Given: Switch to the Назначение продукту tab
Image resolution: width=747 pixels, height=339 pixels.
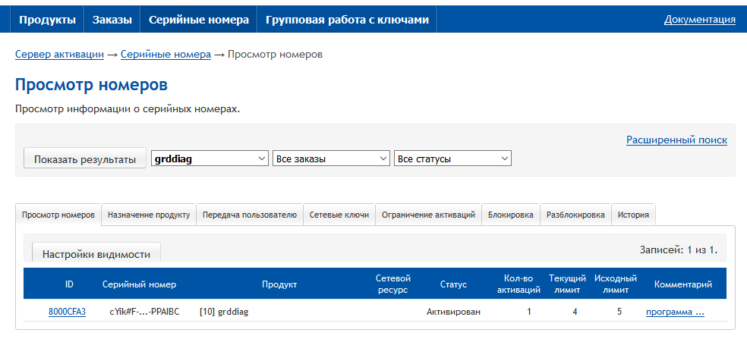Looking at the screenshot, I should click(x=149, y=215).
